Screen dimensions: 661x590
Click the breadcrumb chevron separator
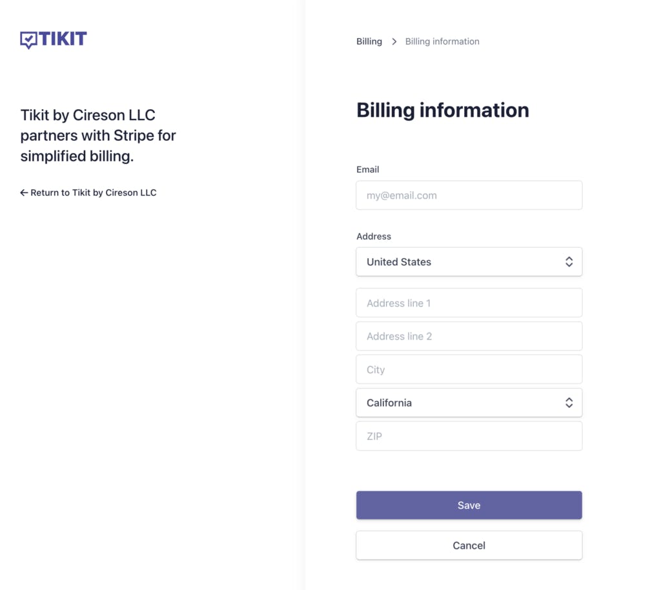[394, 41]
